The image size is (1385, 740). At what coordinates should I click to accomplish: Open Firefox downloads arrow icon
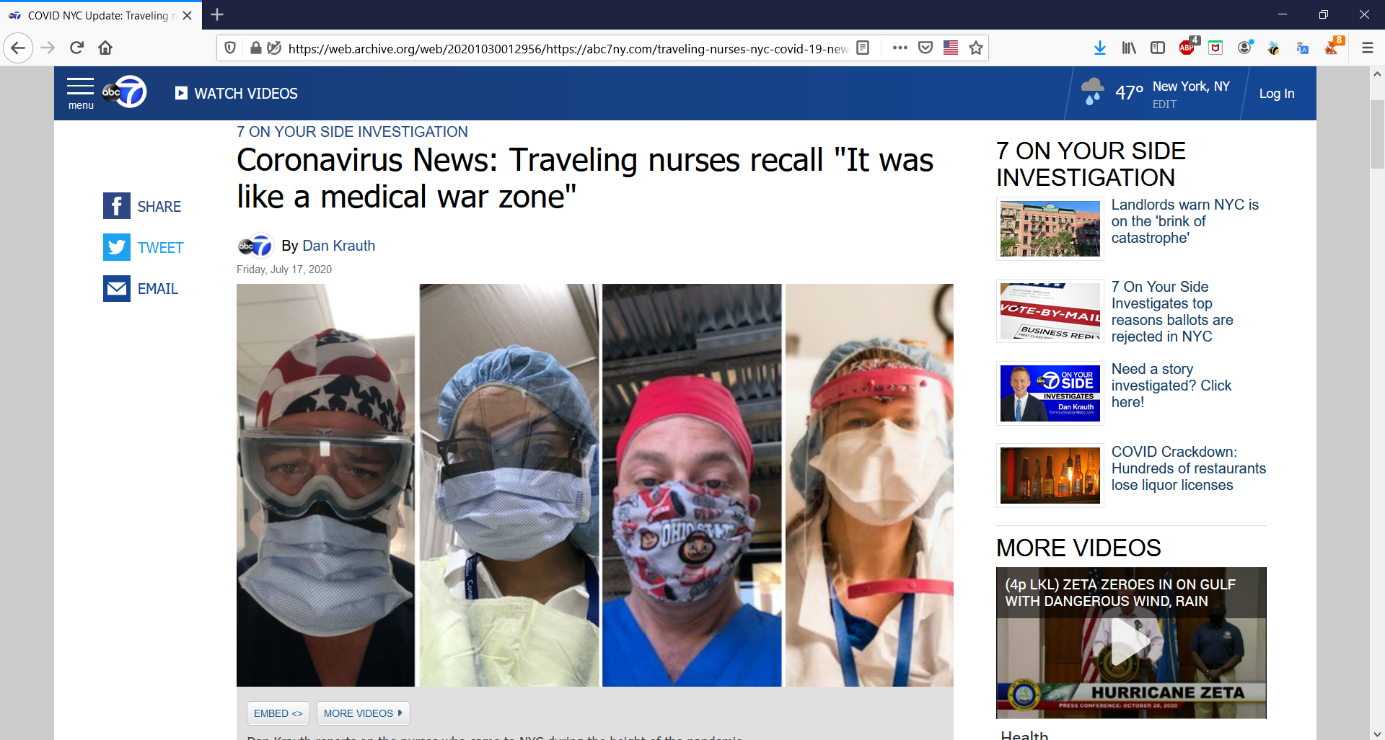pyautogui.click(x=1099, y=48)
